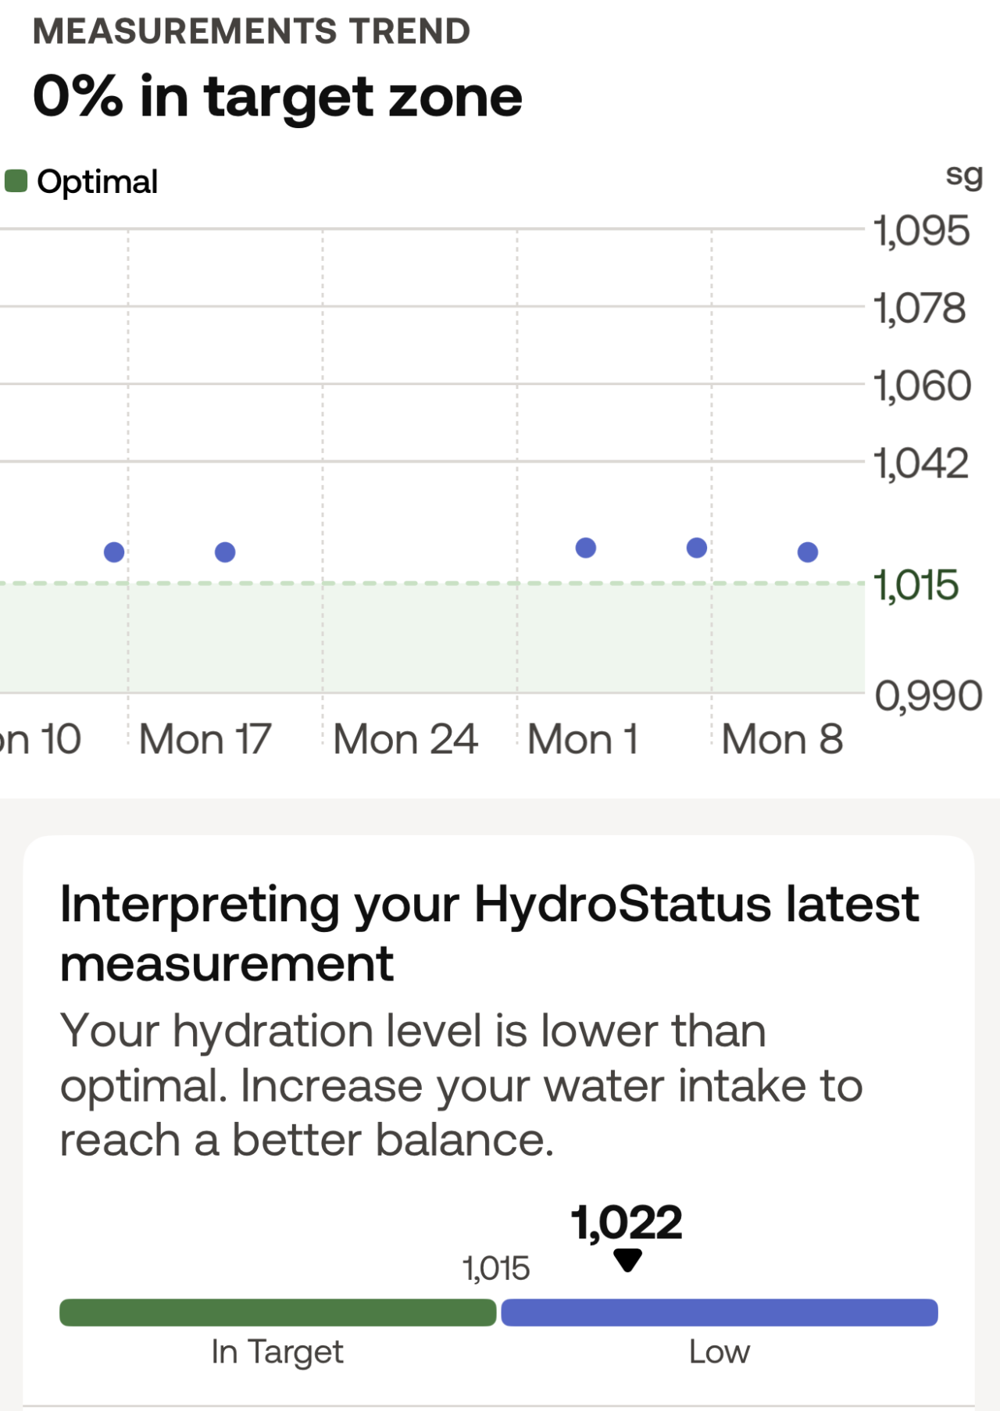Tap the black triangle marker under 1,022

tap(627, 1259)
